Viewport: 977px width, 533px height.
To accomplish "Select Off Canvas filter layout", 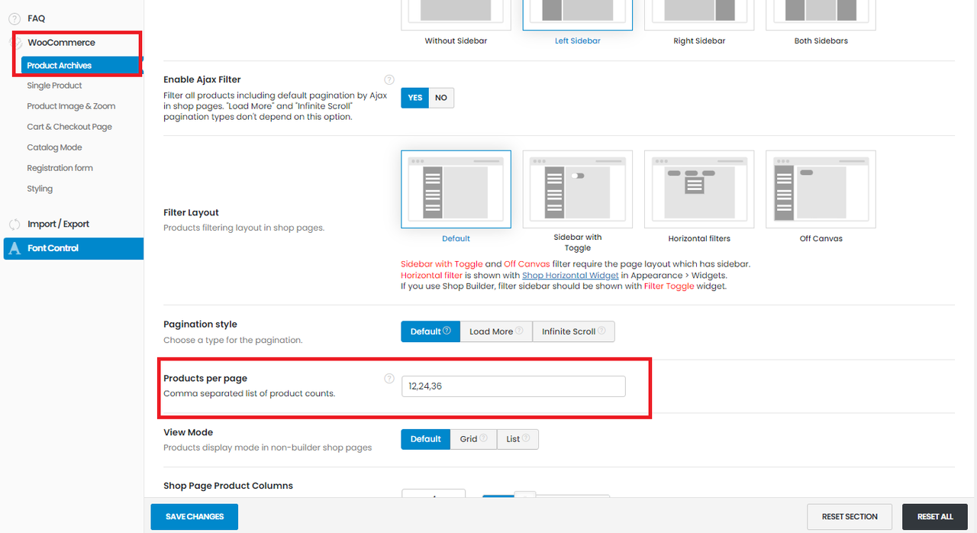I will [x=821, y=189].
